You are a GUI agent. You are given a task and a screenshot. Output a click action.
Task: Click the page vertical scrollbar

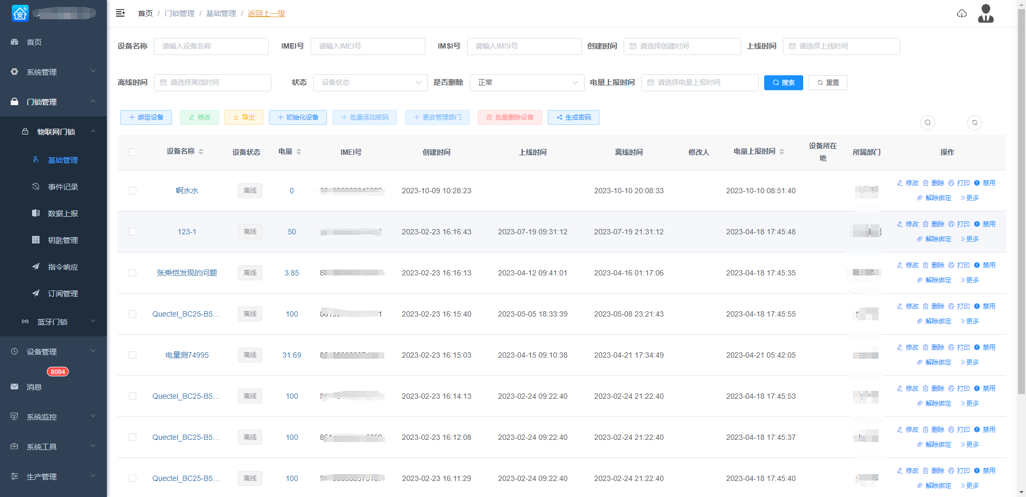pyautogui.click(x=1021, y=203)
